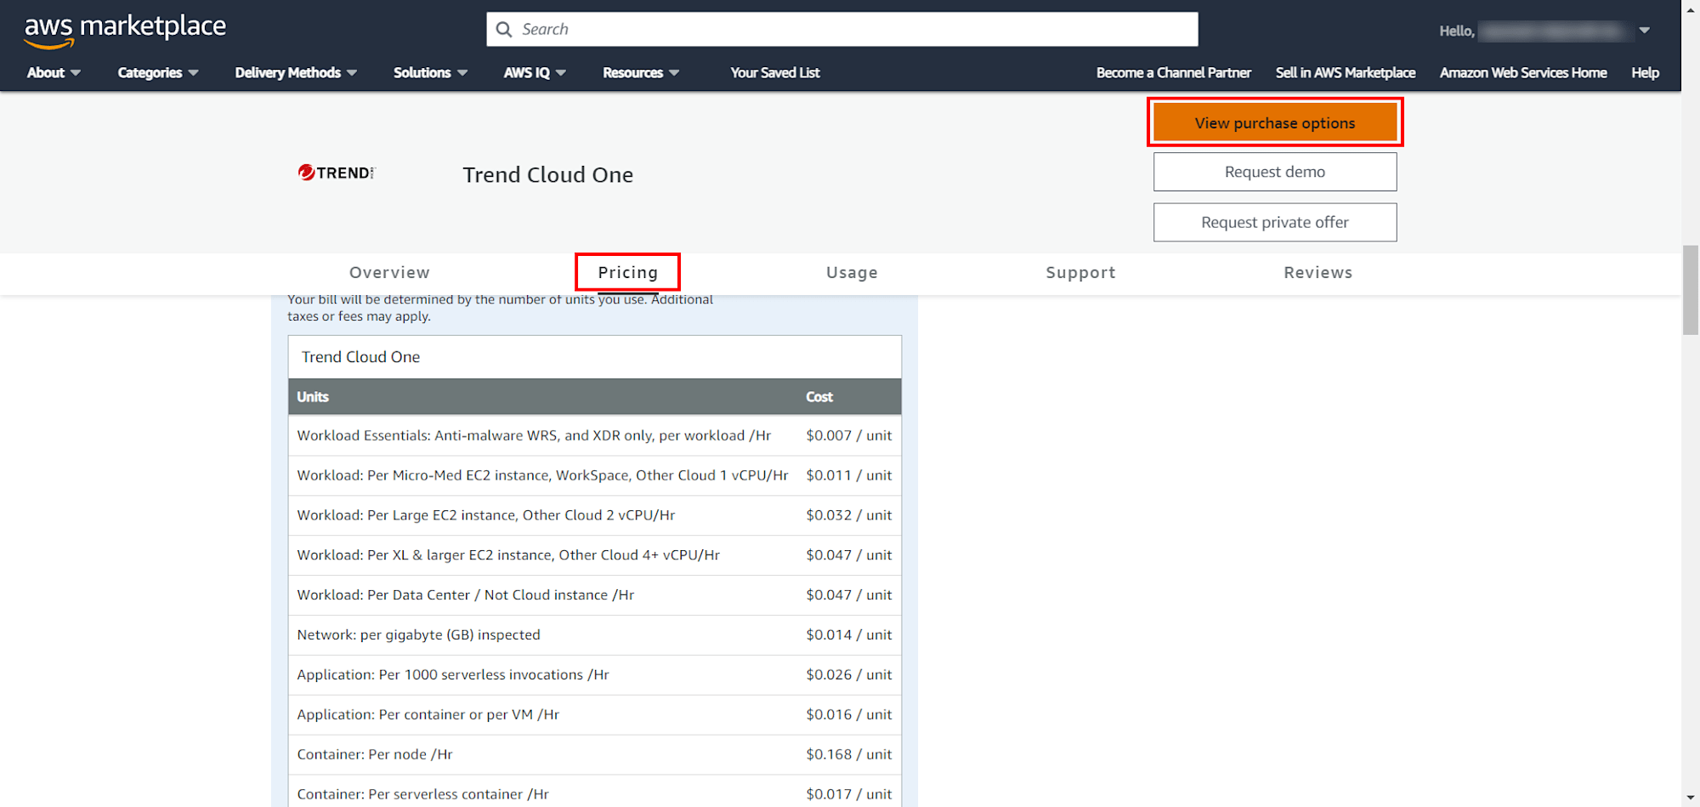The height and width of the screenshot is (807, 1700).
Task: Switch to the Usage tab
Action: [852, 273]
